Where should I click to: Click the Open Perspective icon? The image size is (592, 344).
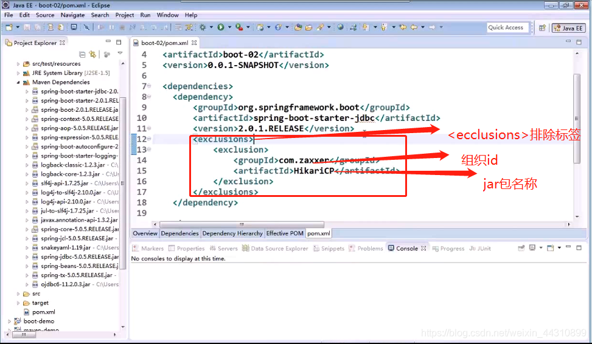[x=542, y=27]
